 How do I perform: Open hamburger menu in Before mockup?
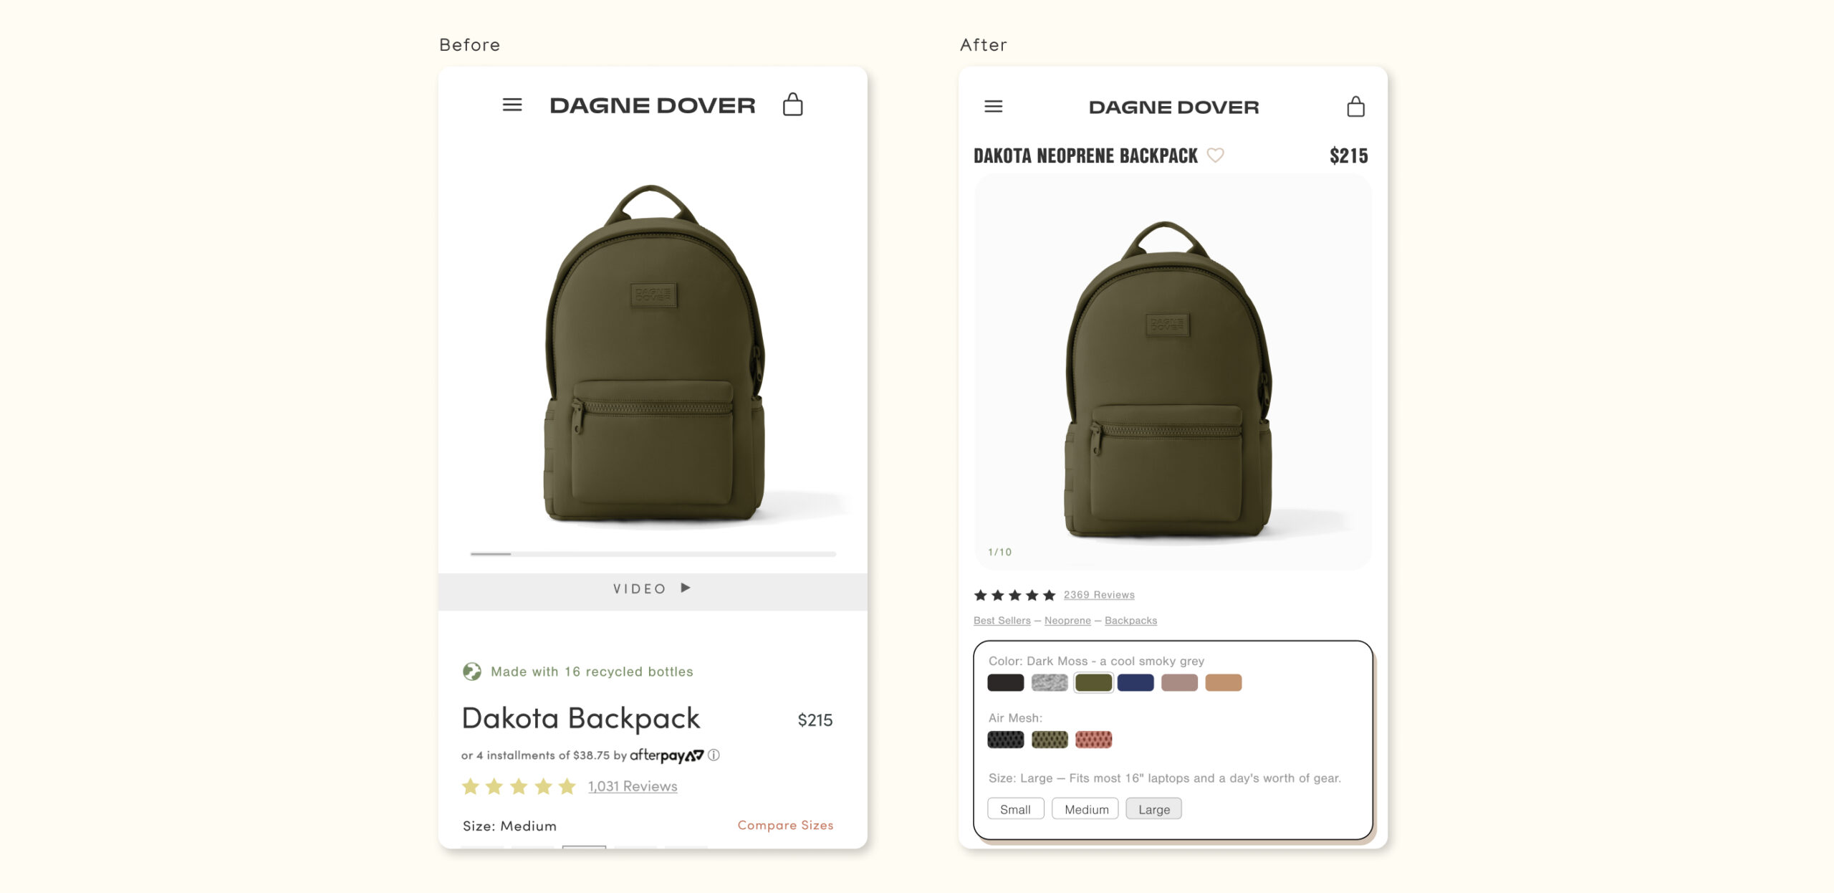(x=512, y=105)
